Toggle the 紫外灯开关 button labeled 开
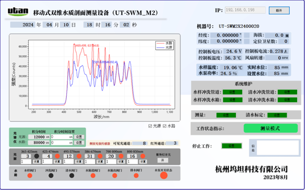 (163, 160)
